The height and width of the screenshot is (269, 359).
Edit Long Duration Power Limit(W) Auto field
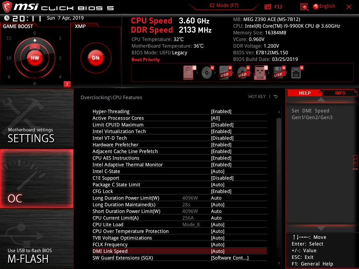coord(216,198)
